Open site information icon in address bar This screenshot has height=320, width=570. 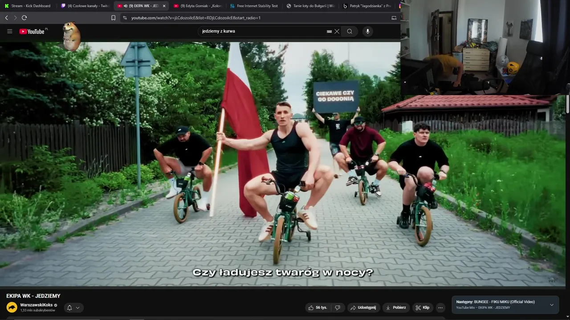[x=125, y=18]
